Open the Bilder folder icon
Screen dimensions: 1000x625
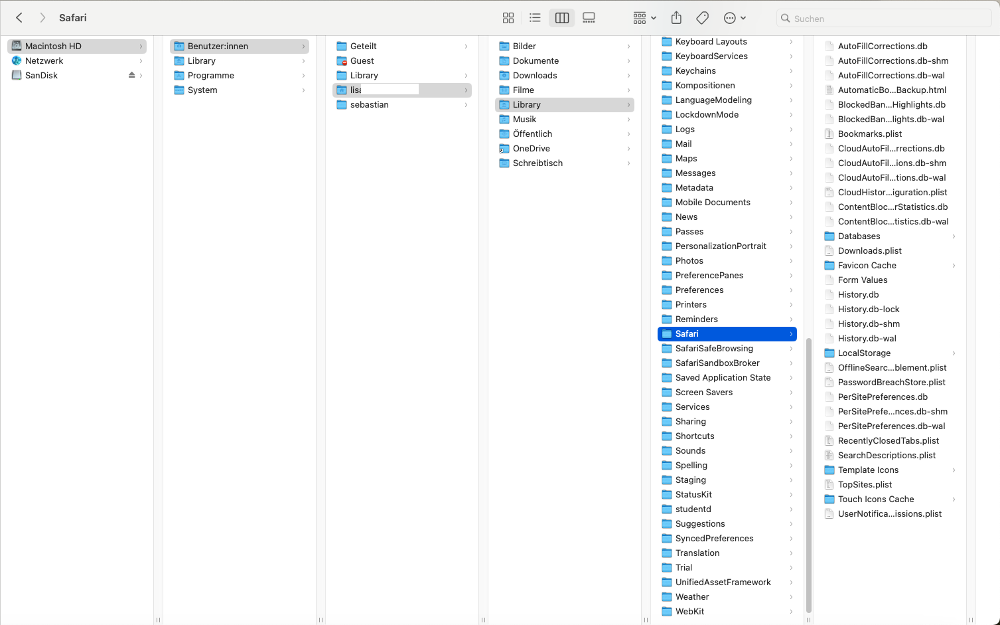click(x=504, y=46)
